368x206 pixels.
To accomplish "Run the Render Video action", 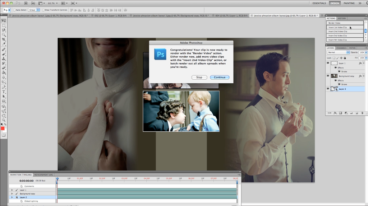I will coord(345,23).
